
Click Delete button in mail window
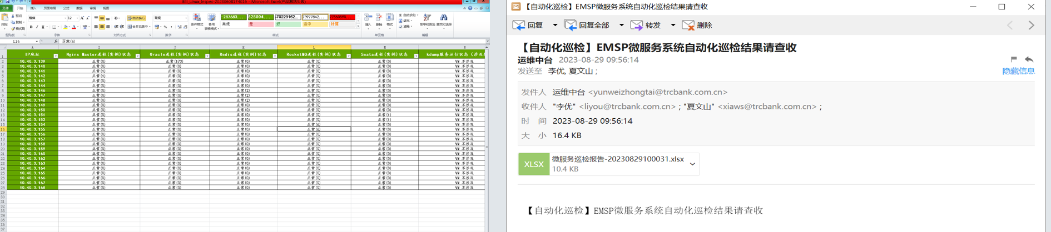[x=697, y=25]
